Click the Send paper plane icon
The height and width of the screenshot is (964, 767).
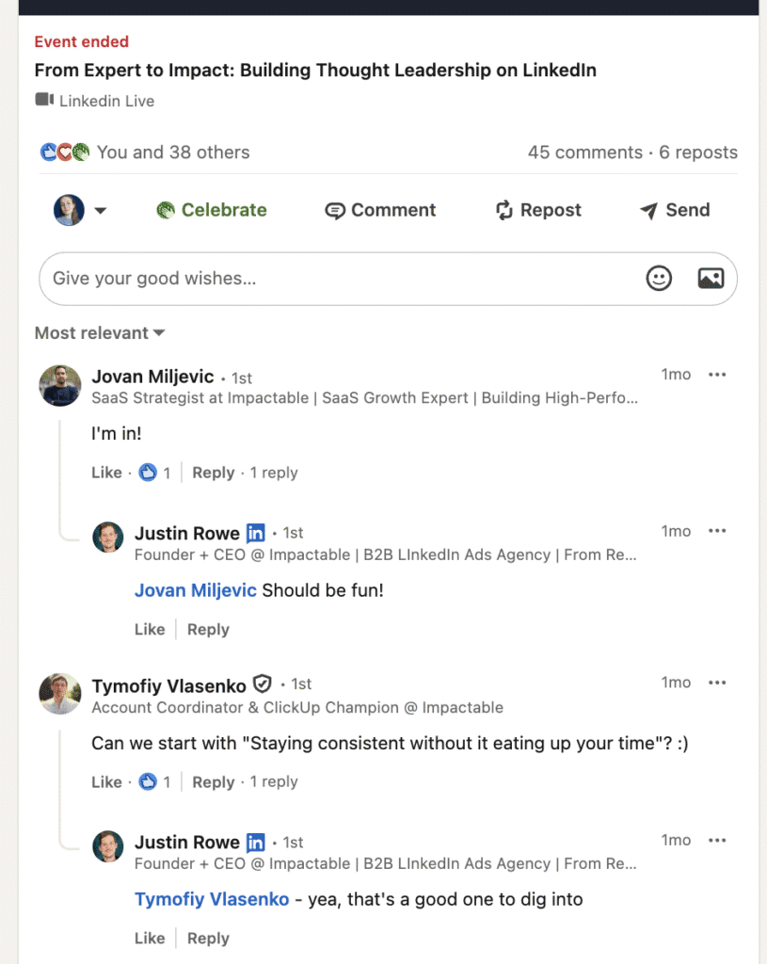click(x=648, y=211)
